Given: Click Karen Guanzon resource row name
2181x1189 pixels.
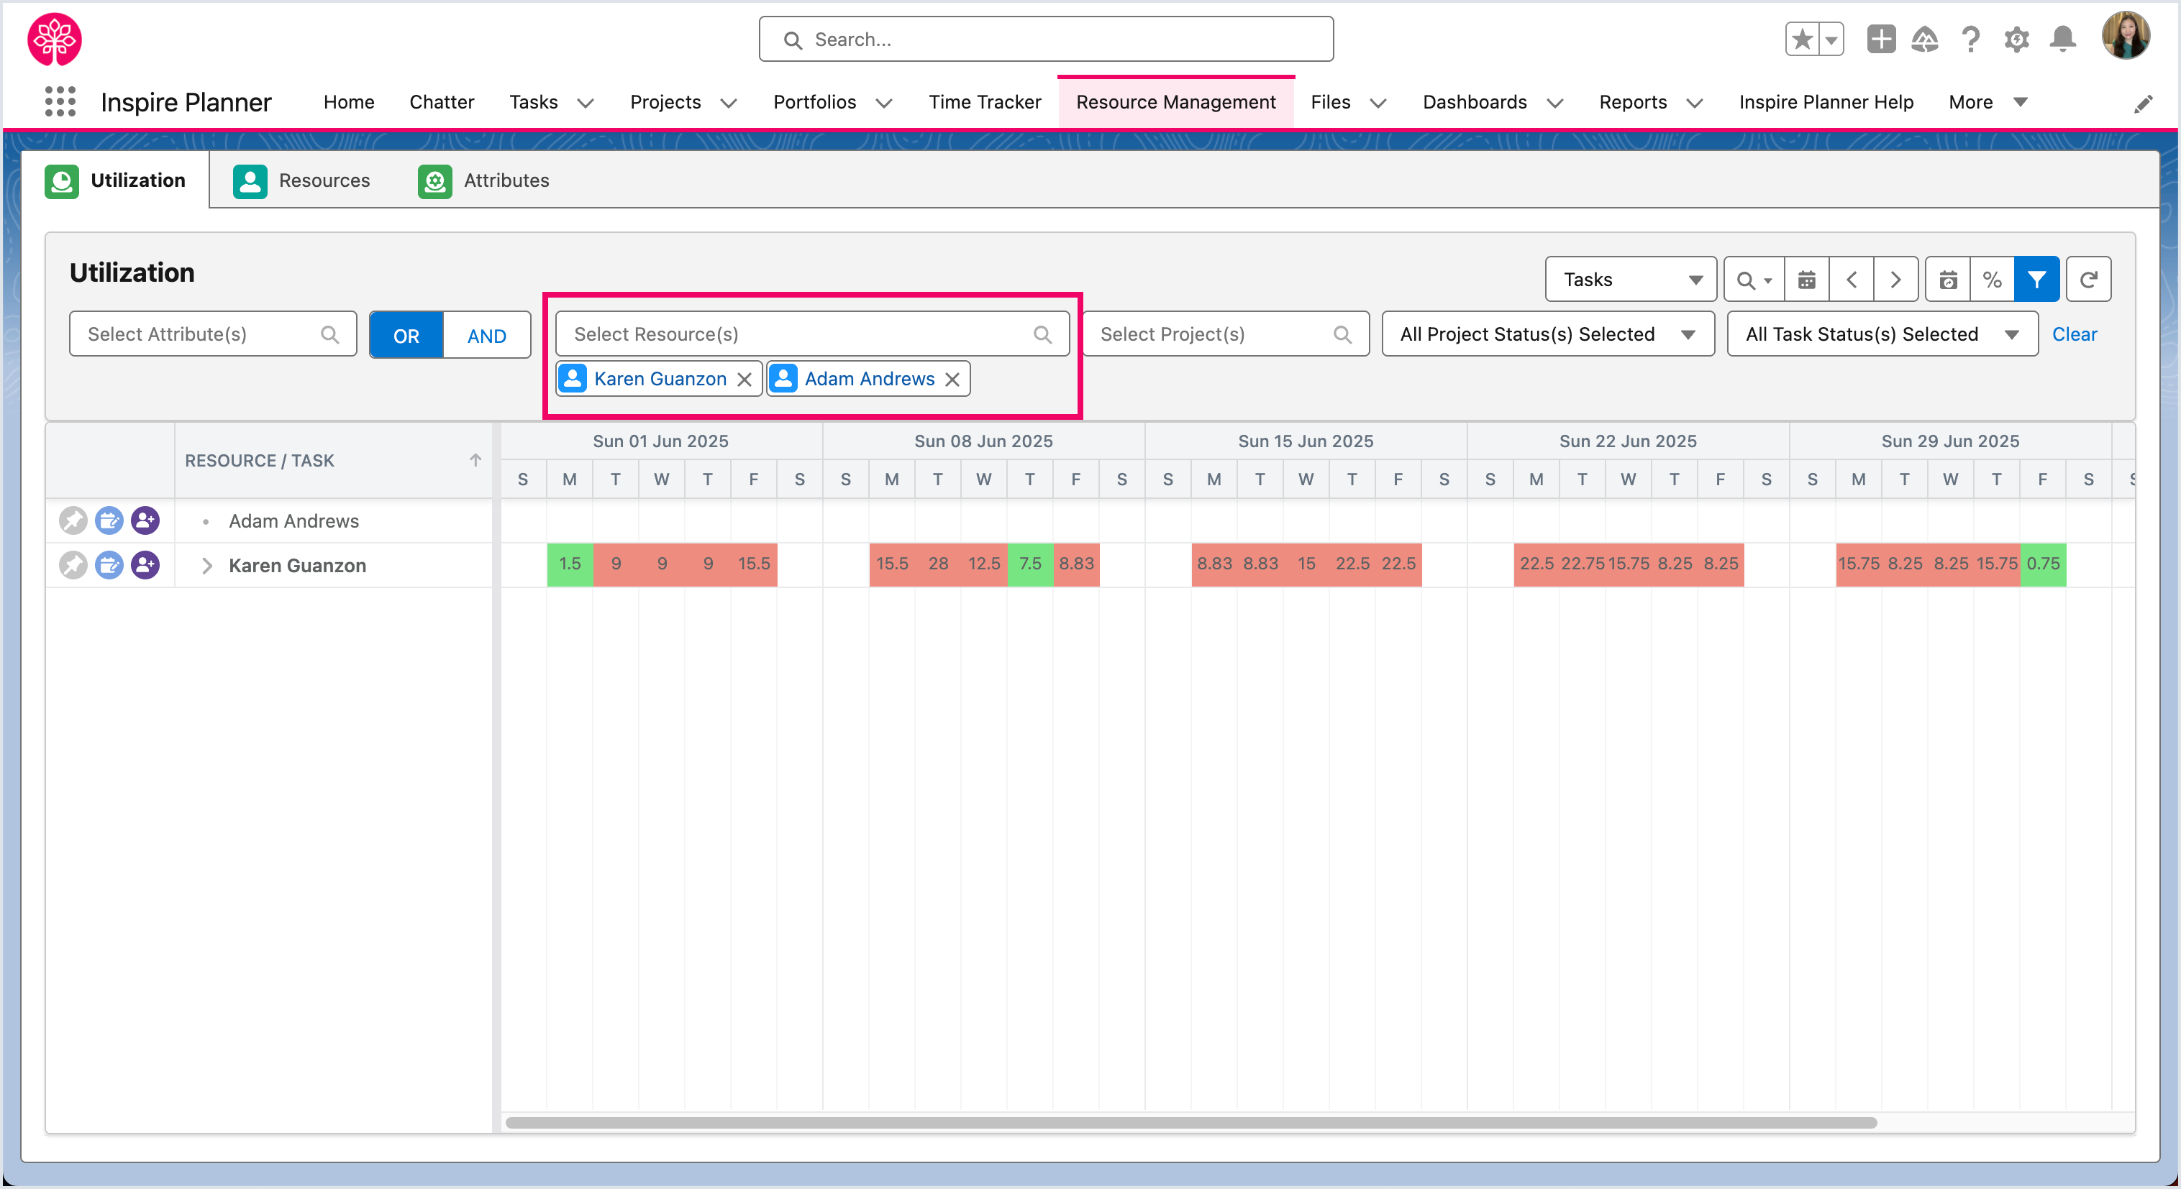Looking at the screenshot, I should 297,565.
